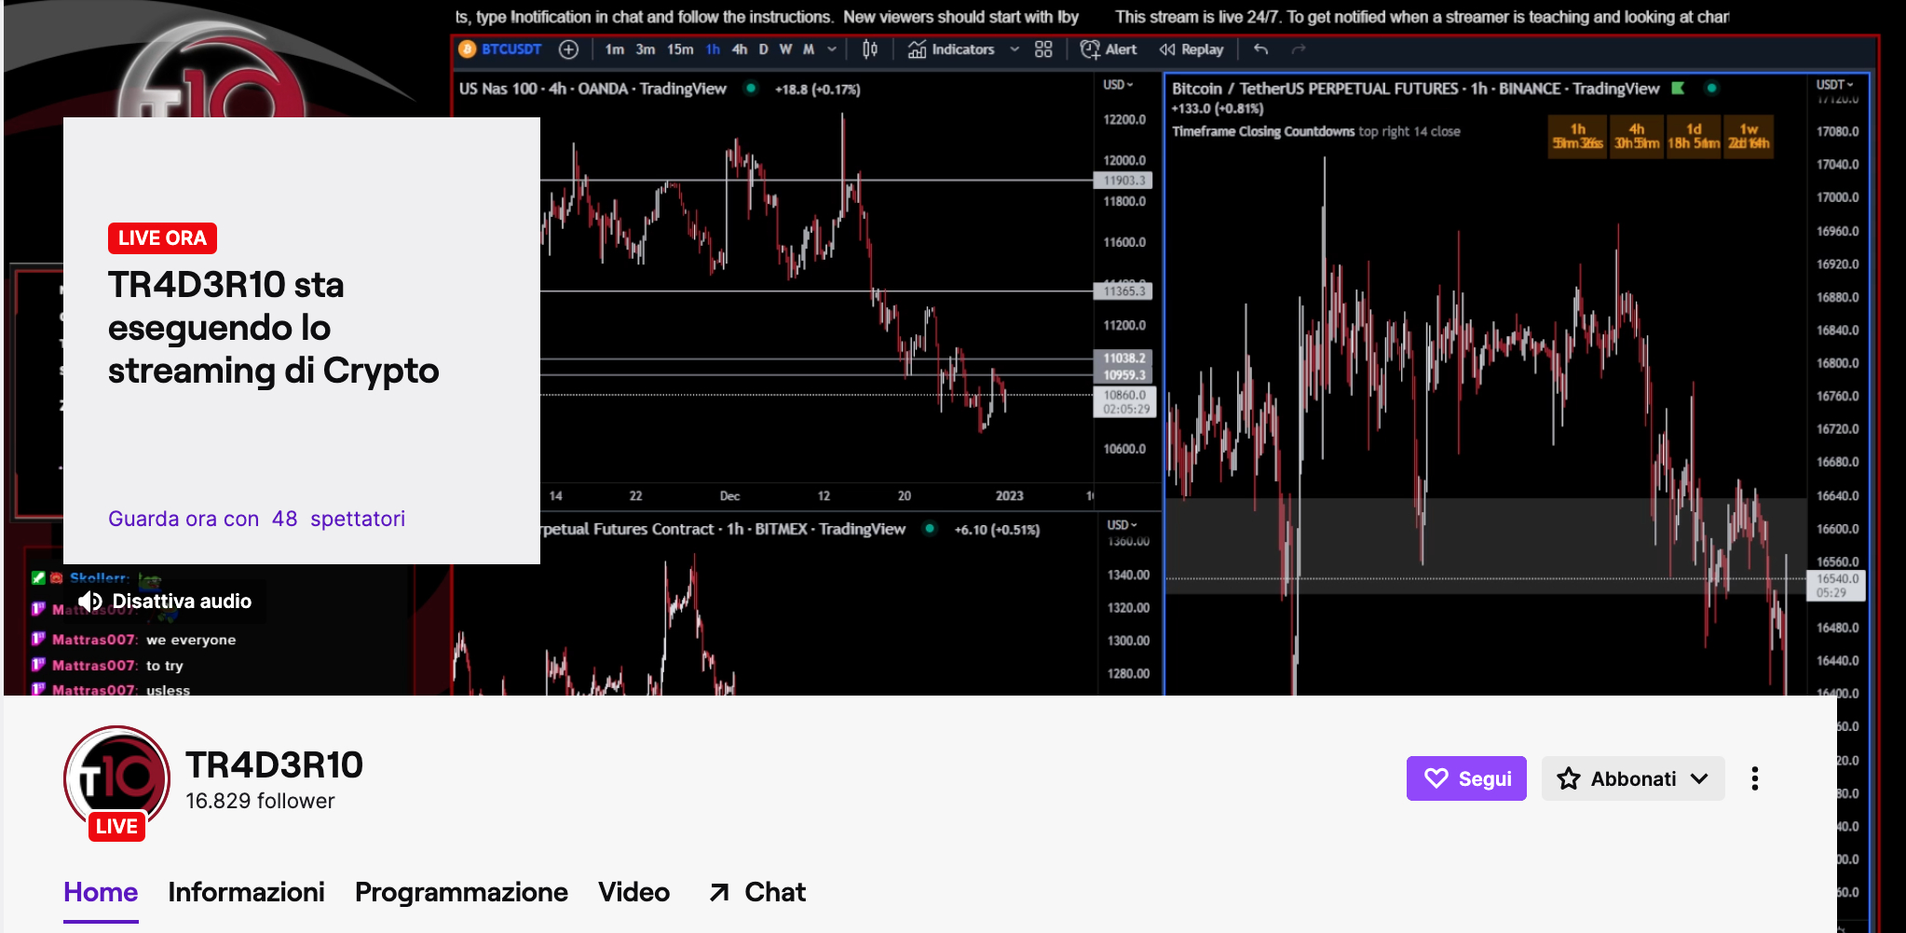This screenshot has width=1906, height=933.
Task: Click the LIVE ORA badge
Action: (162, 238)
